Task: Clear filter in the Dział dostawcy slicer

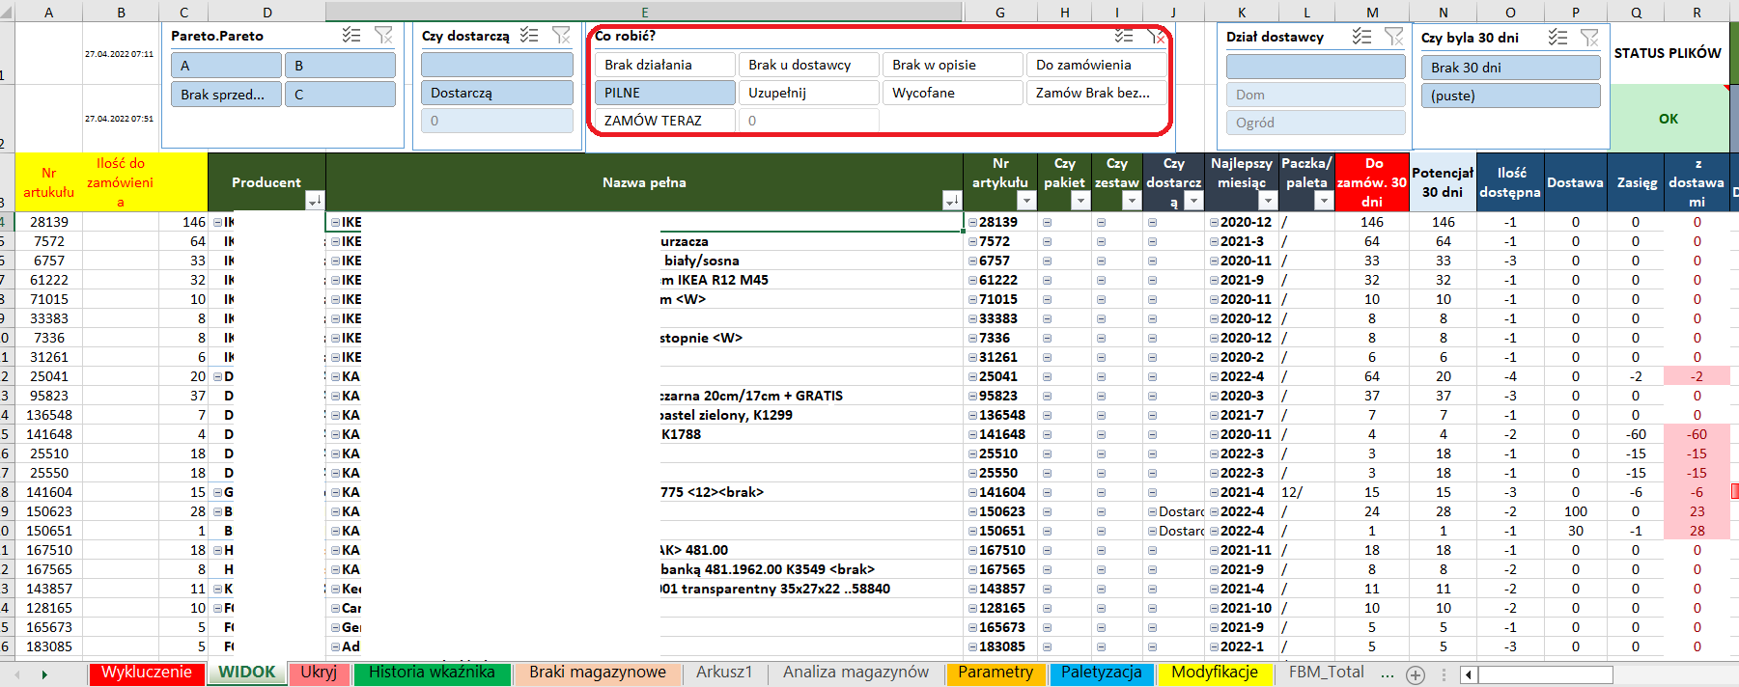Action: tap(1393, 37)
